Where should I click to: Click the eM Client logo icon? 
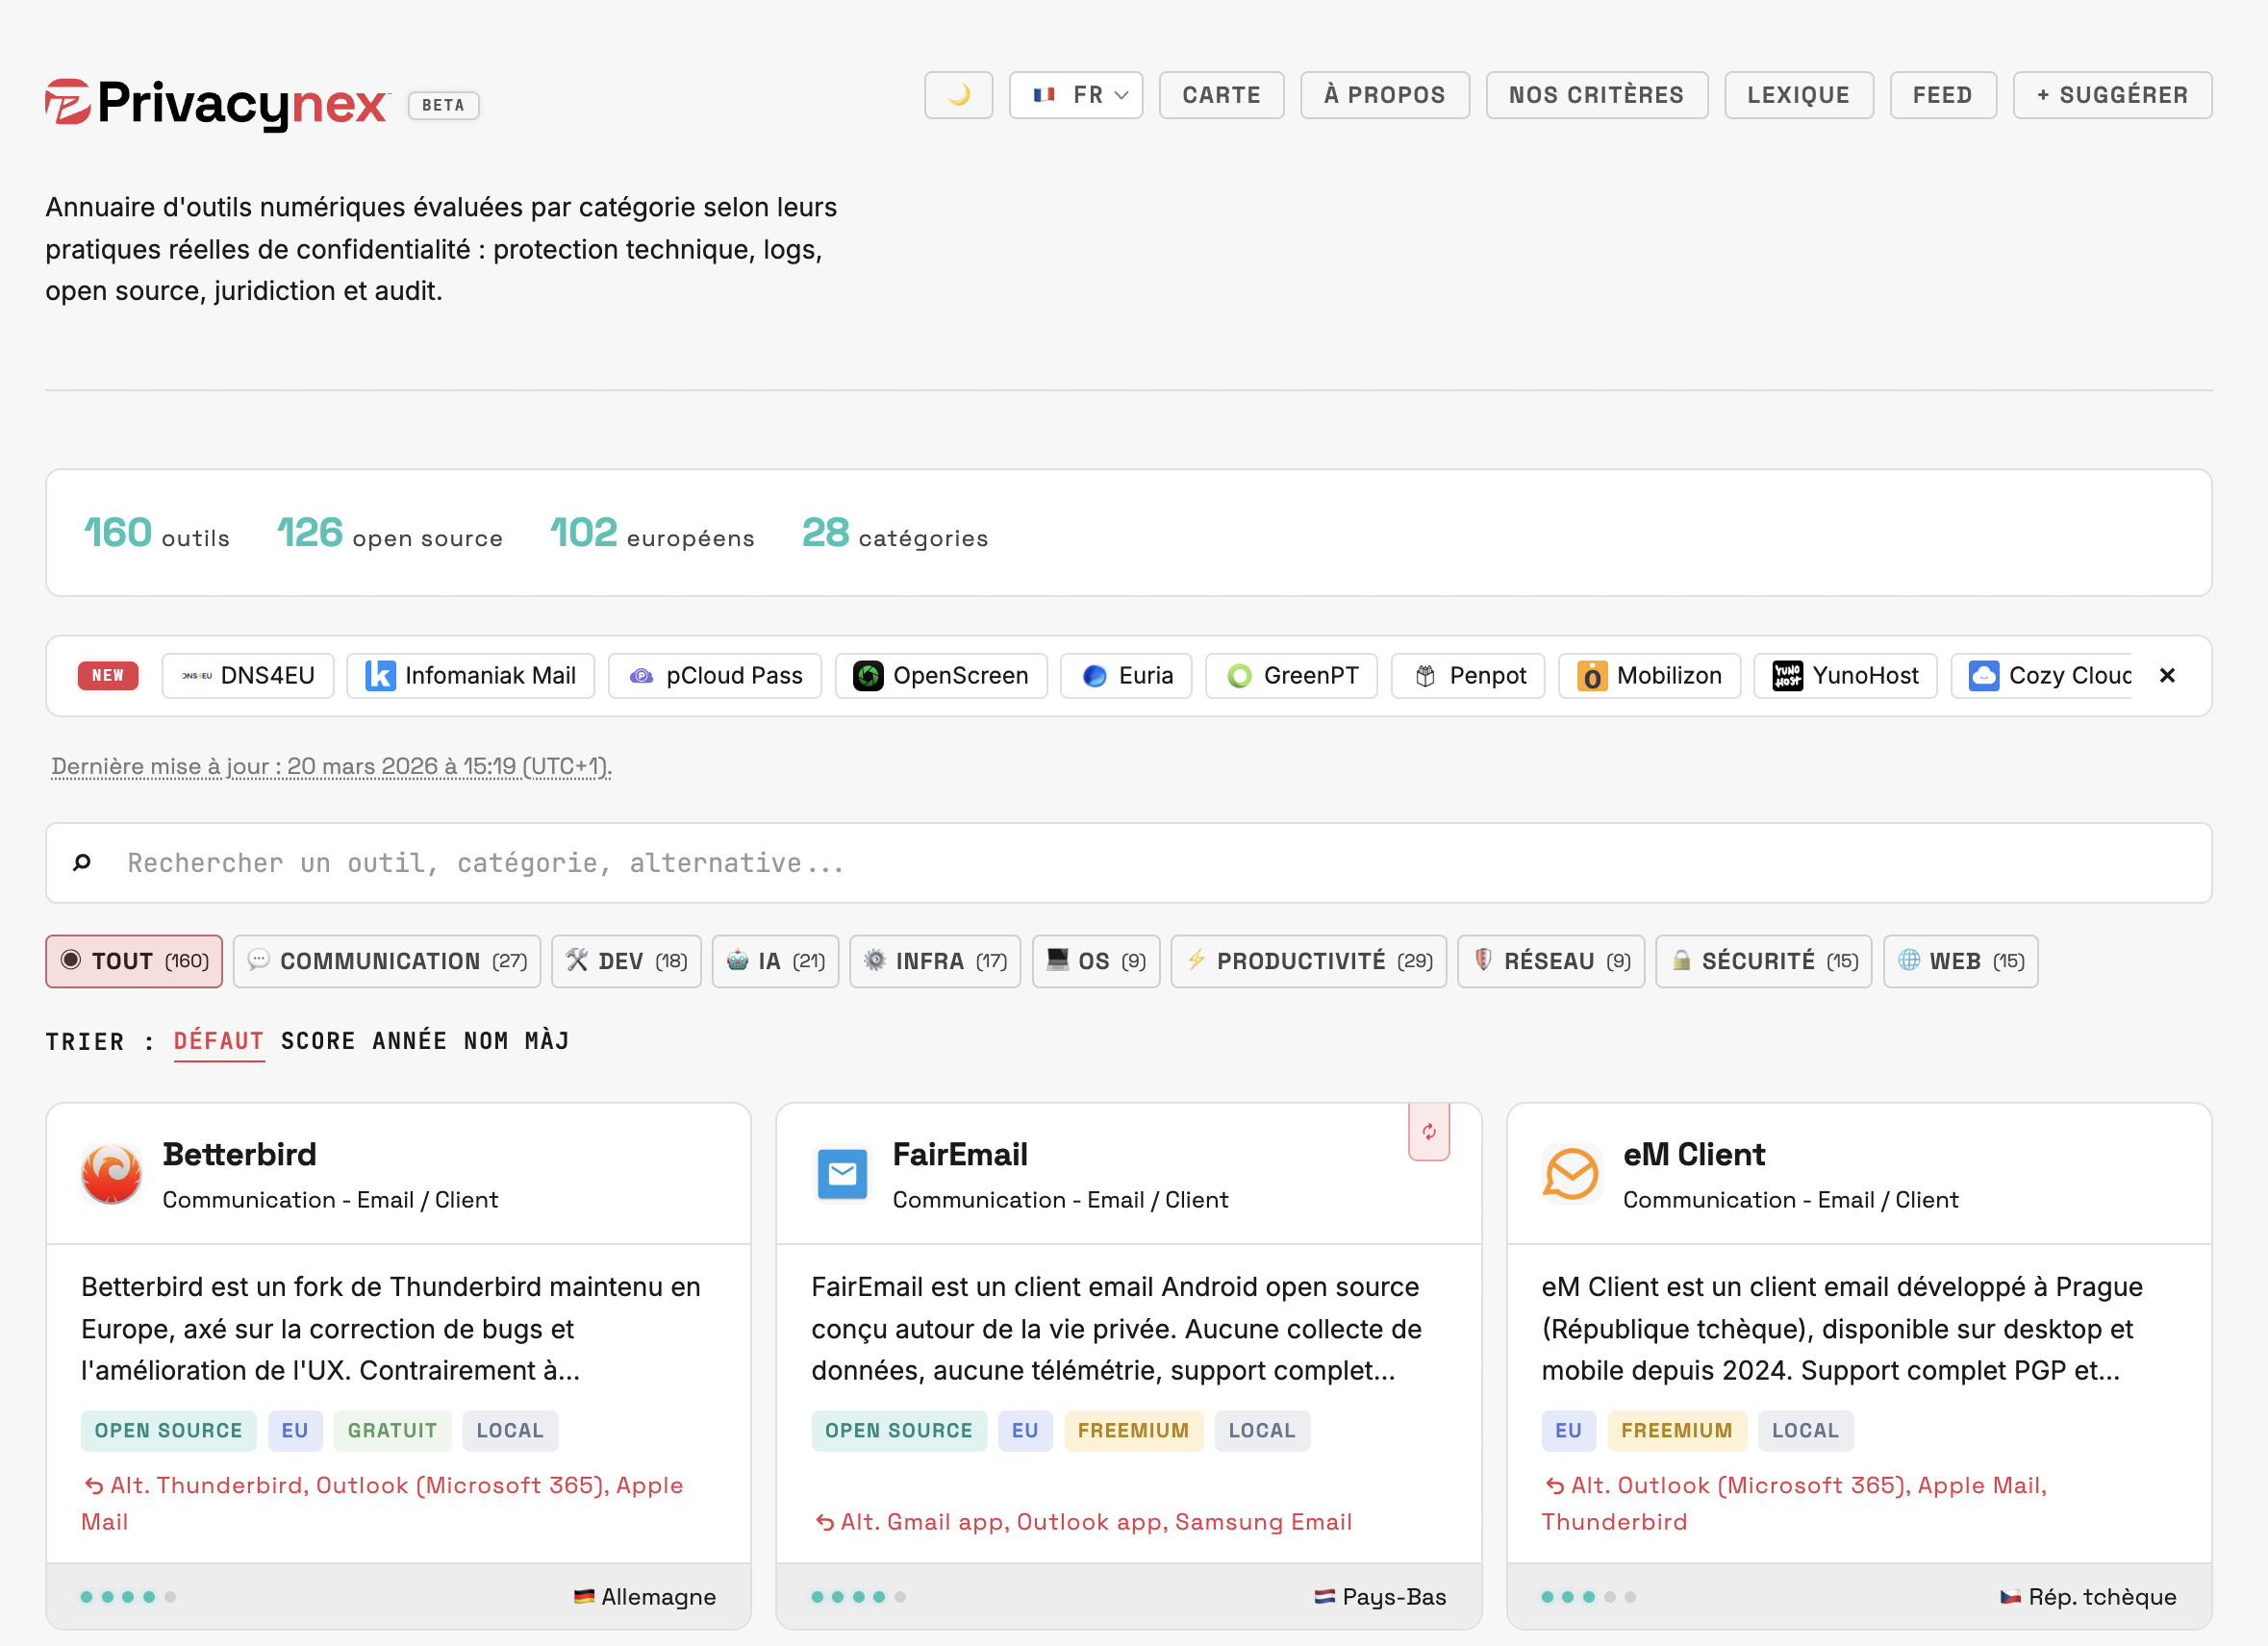1571,1173
